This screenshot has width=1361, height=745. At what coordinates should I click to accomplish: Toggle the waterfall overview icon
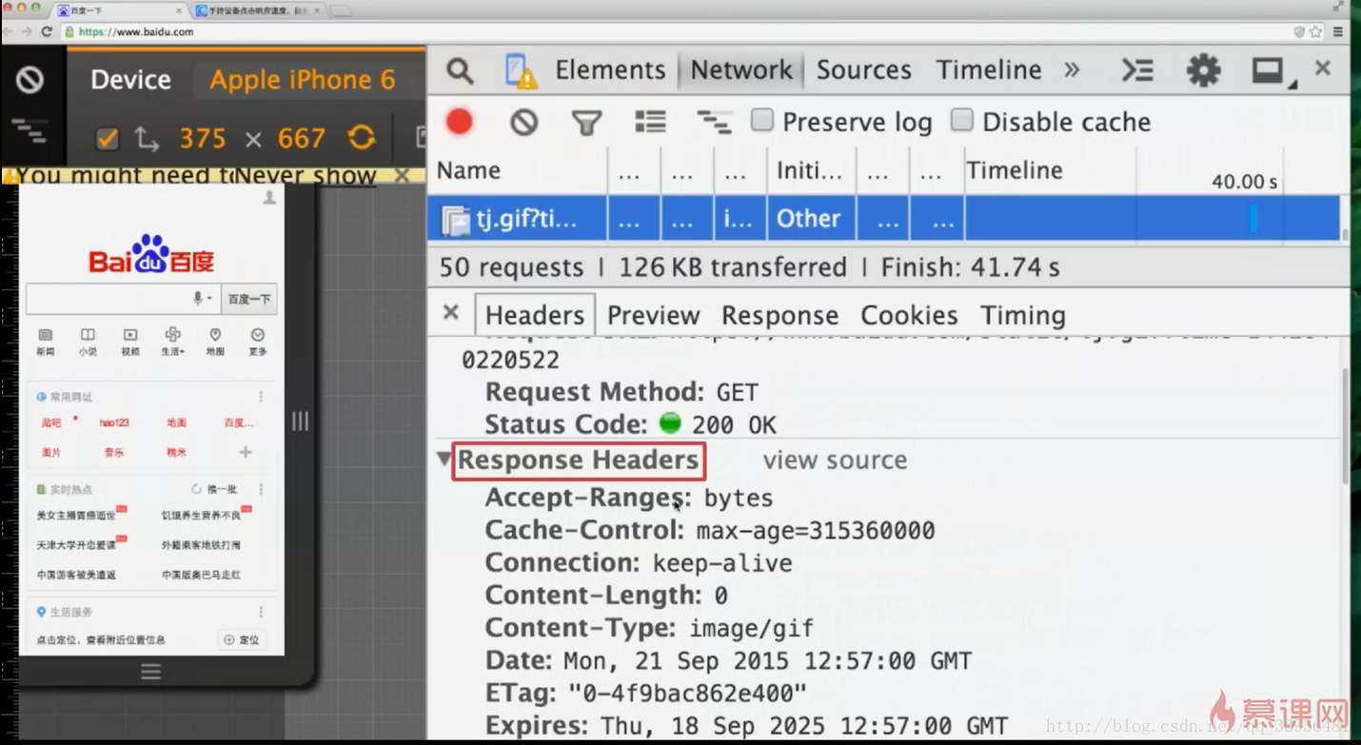pos(714,122)
